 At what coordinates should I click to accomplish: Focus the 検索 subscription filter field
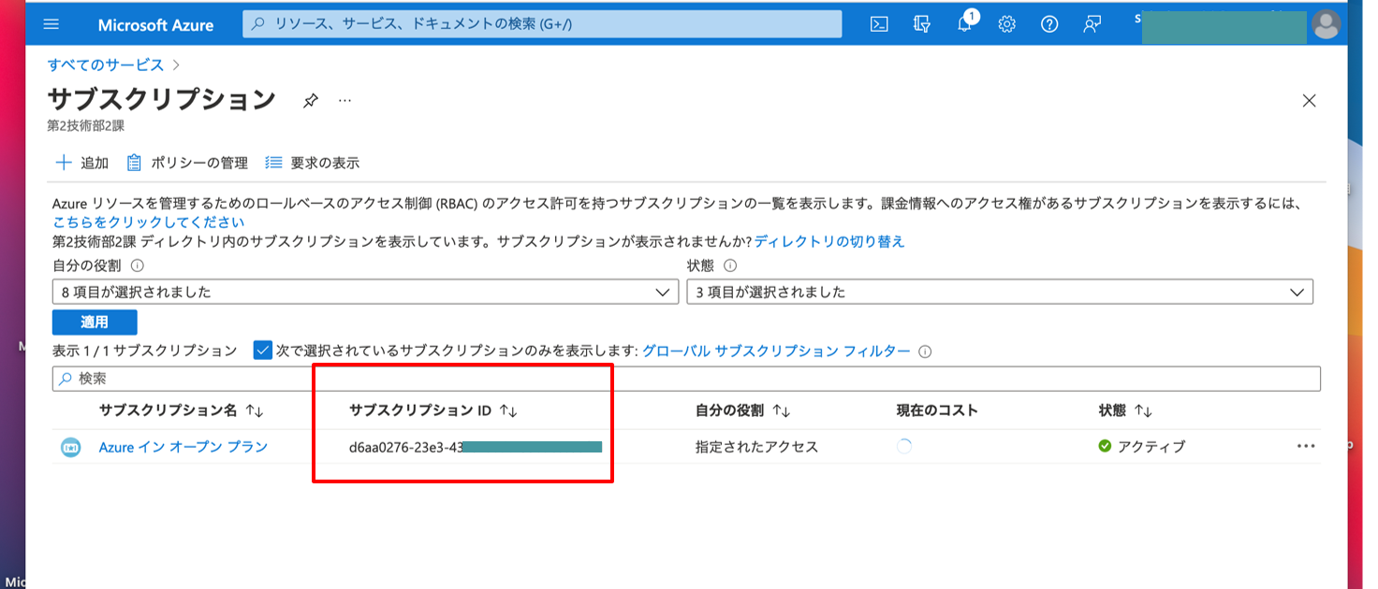tap(686, 379)
